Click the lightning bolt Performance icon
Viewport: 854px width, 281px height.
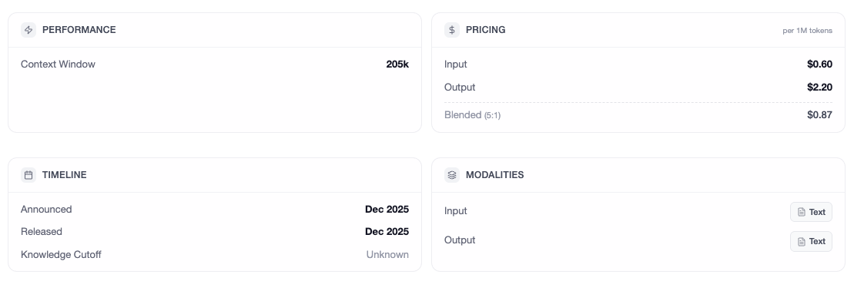coord(28,30)
